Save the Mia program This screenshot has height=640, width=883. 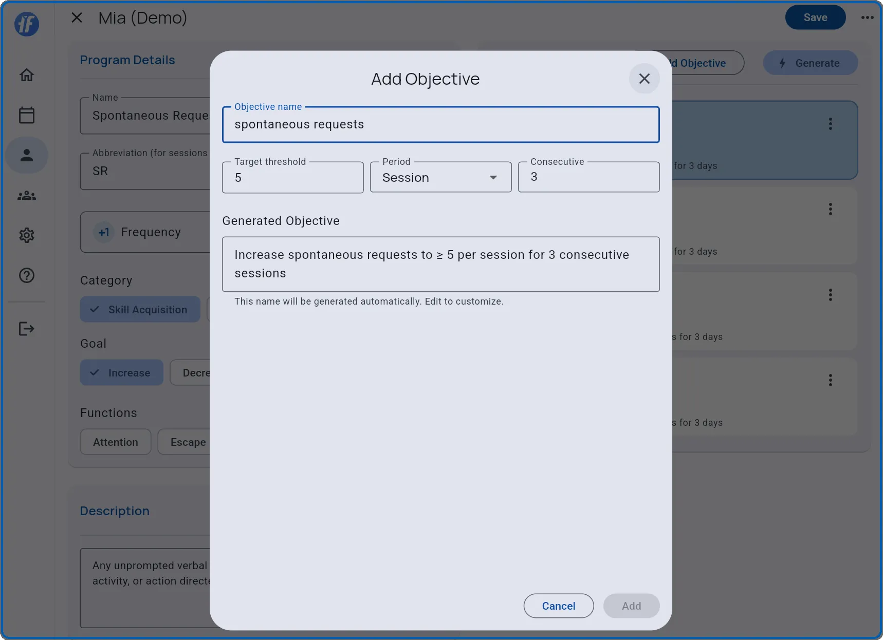tap(815, 17)
